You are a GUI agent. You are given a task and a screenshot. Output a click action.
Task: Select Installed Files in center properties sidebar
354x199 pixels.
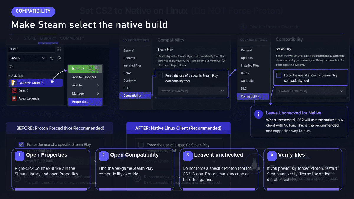click(132, 65)
